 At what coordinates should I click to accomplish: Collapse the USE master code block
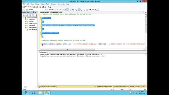pos(41,18)
